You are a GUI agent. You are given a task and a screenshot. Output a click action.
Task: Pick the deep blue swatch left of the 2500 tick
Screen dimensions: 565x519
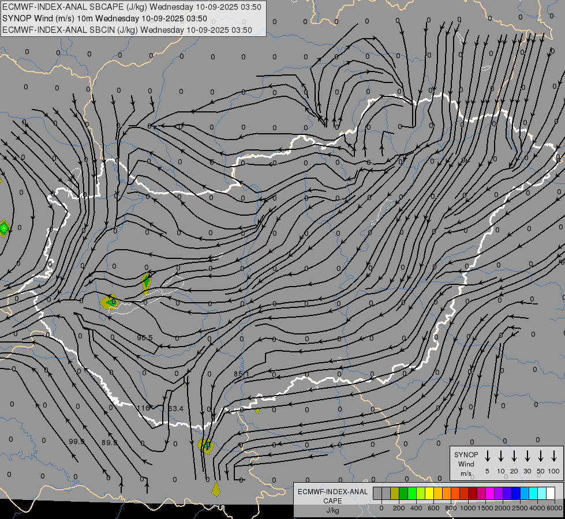(516, 494)
